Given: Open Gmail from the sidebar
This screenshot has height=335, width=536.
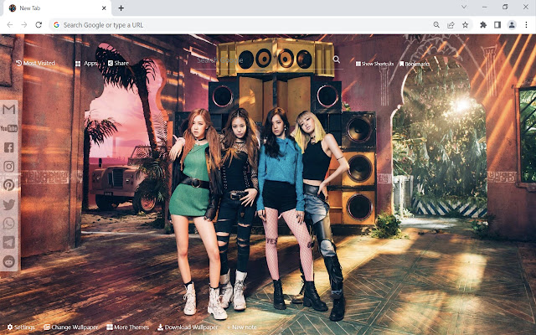Looking at the screenshot, I should click(9, 110).
